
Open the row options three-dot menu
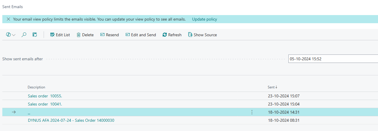pos(252,112)
